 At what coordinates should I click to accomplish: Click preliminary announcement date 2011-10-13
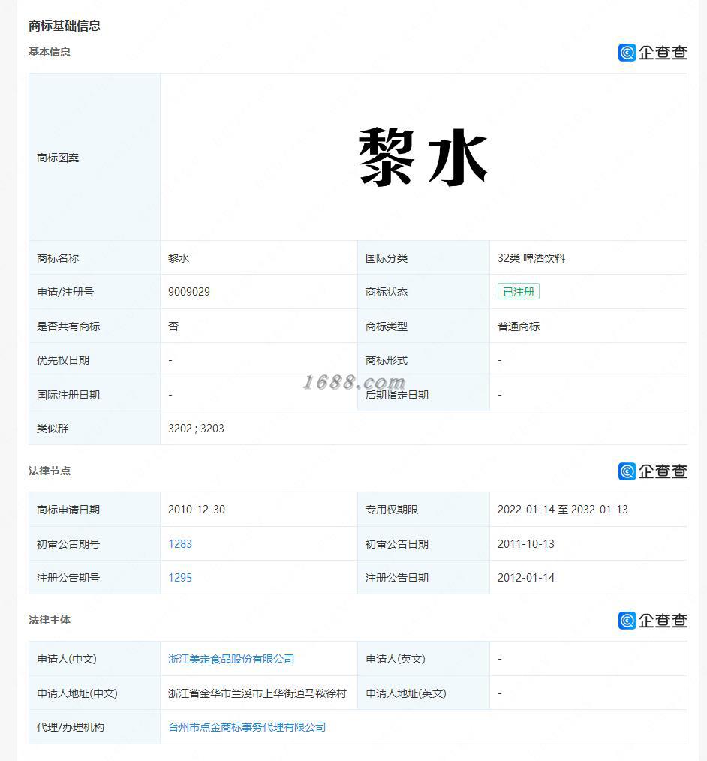coord(526,543)
